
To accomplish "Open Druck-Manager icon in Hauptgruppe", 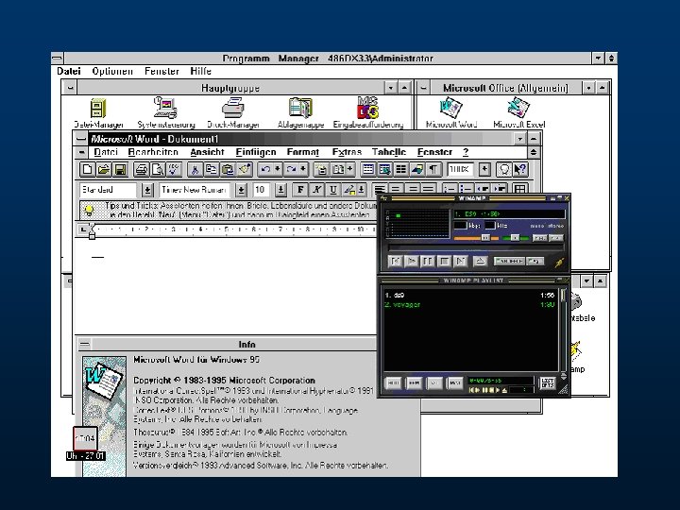I will tap(233, 113).
